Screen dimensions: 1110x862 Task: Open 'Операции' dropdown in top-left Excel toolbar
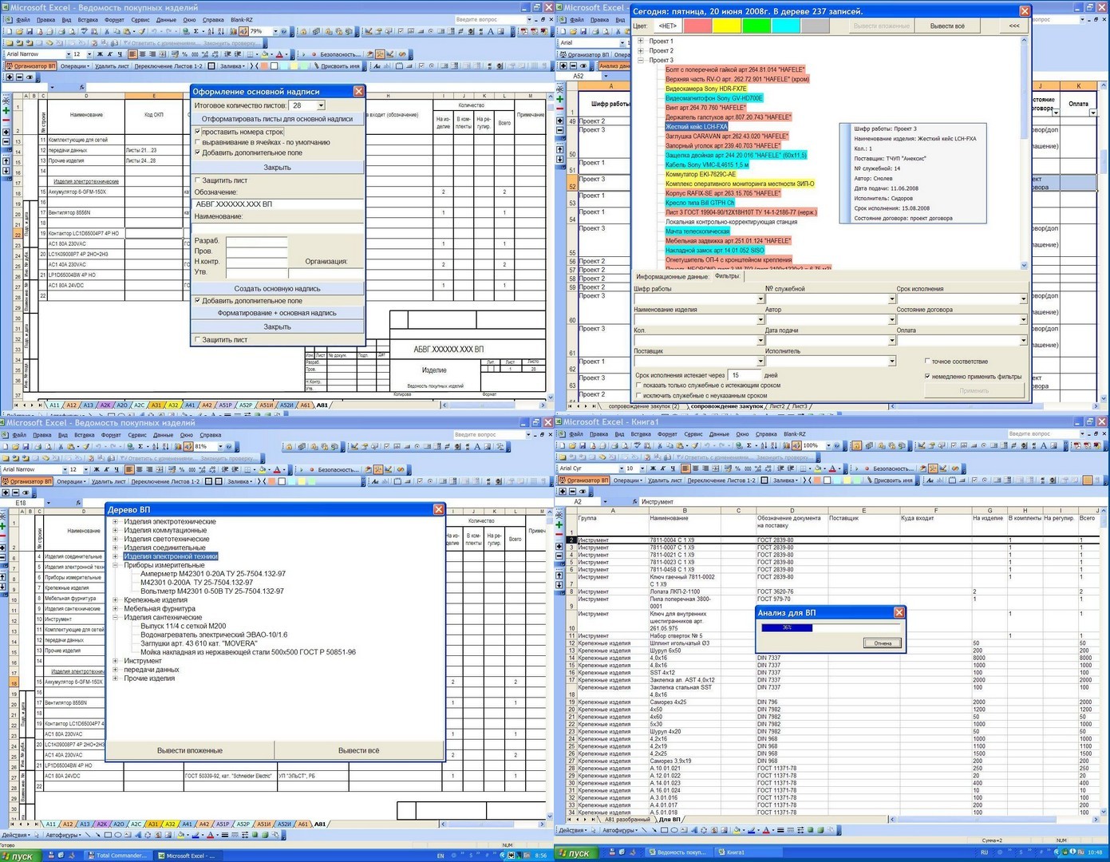tap(74, 66)
